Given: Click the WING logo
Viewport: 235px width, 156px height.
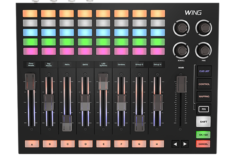Looking at the screenshot, I should (x=193, y=12).
